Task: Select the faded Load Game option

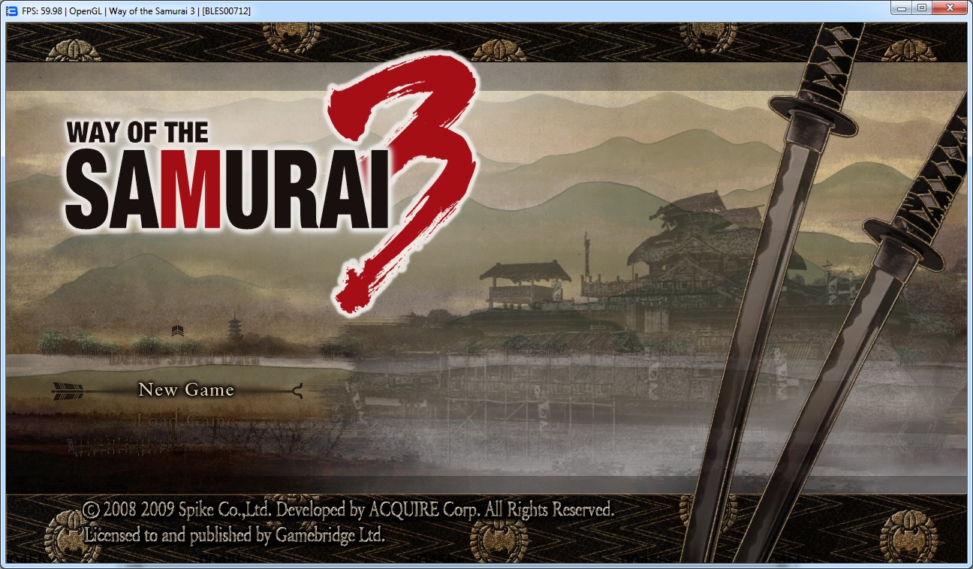Action: [x=185, y=420]
